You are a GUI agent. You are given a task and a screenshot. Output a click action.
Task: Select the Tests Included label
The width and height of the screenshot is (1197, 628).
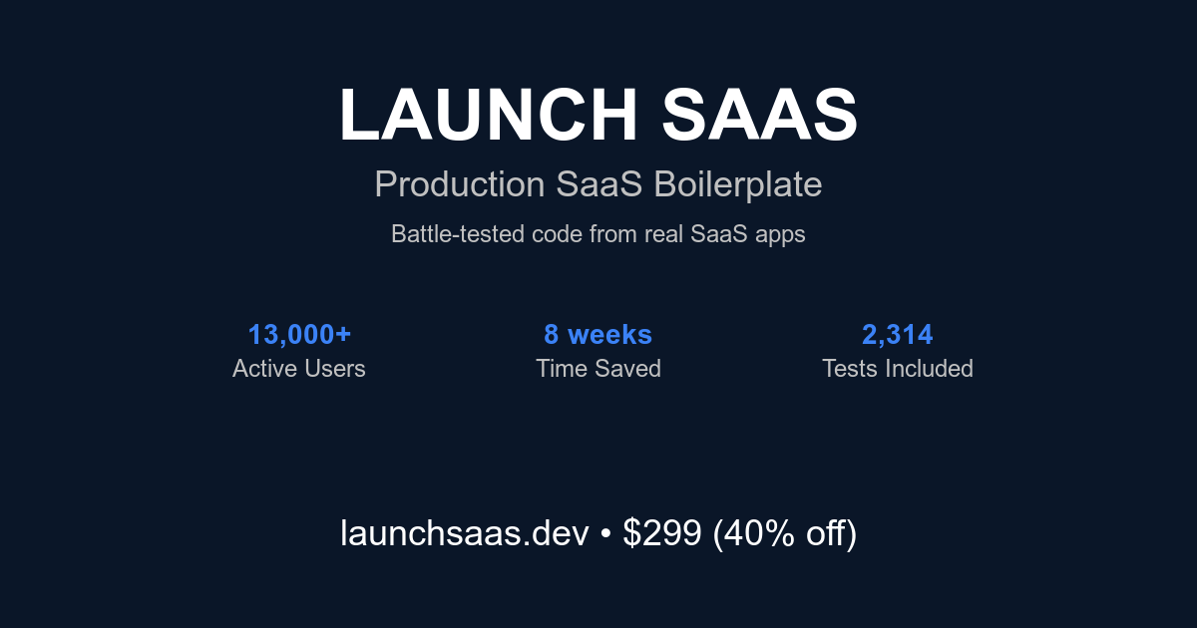point(898,369)
